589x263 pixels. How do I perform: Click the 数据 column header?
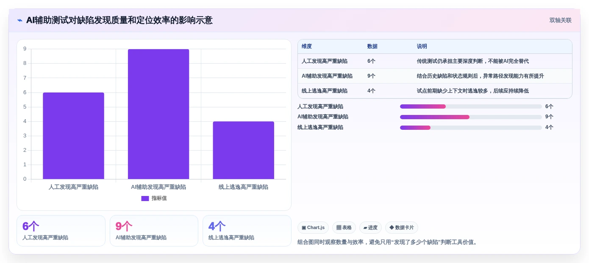coord(372,46)
